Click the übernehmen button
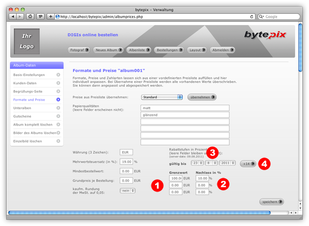This screenshot has width=309, height=226. point(202,97)
